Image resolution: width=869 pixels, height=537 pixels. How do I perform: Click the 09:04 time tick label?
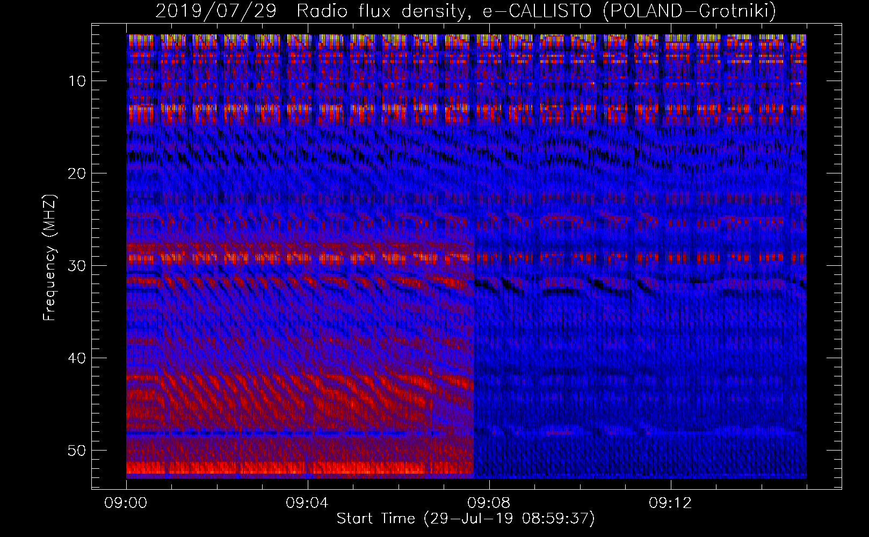pyautogui.click(x=308, y=503)
